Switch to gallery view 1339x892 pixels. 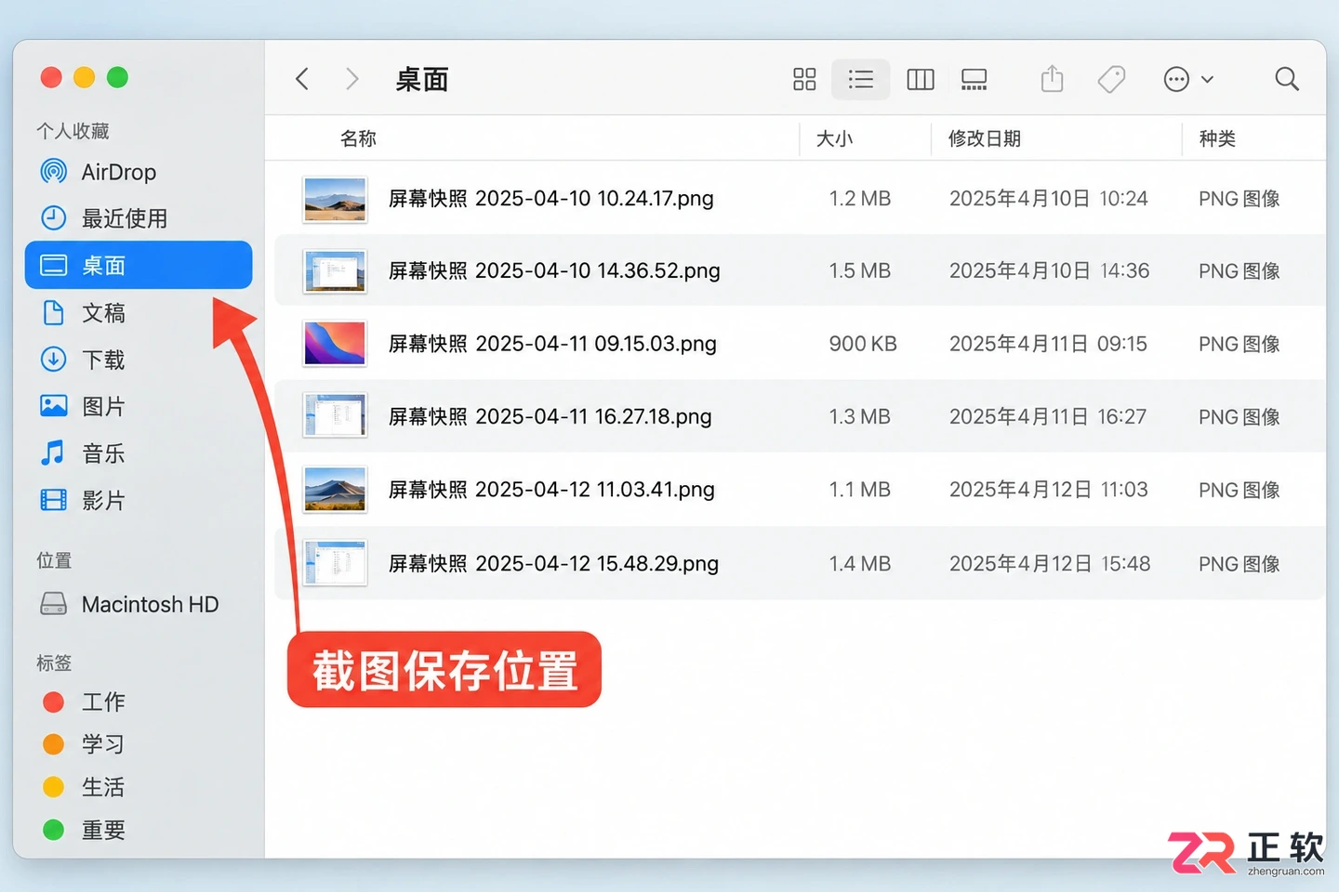click(974, 79)
